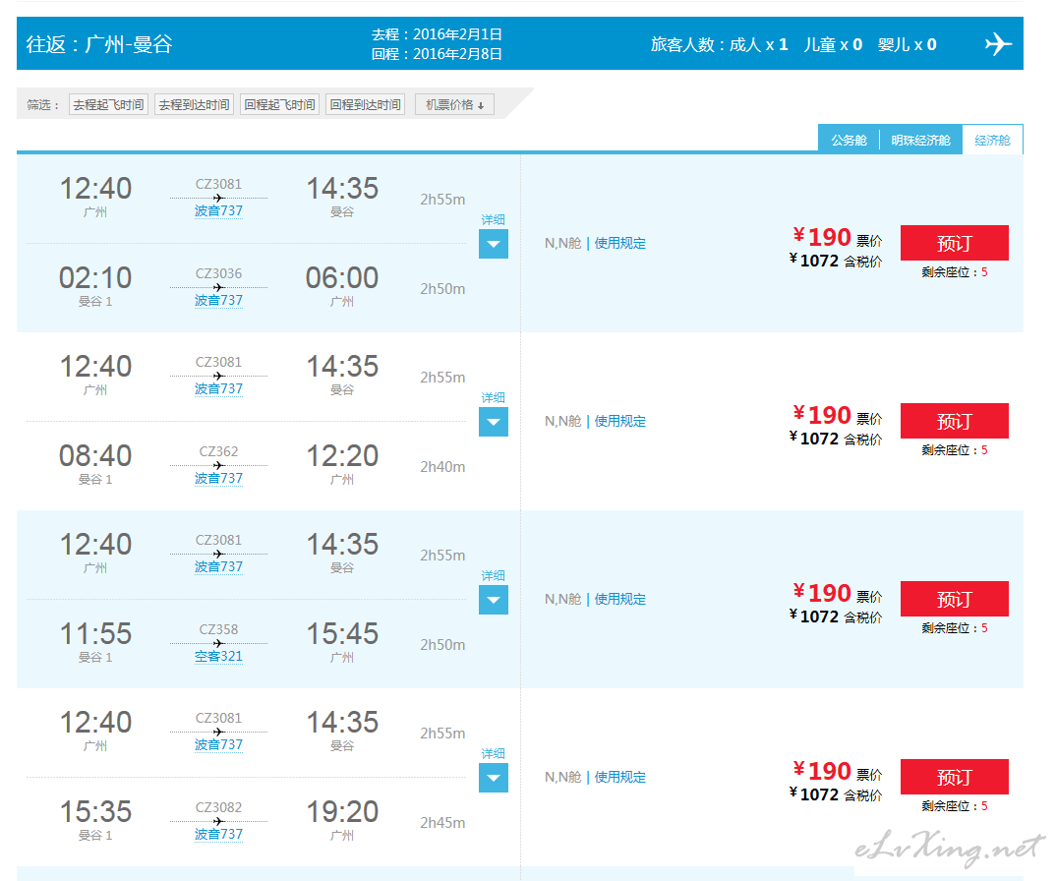Click the gray box at the bottom right
Screen dimensions: 1056x881
pos(950,850)
